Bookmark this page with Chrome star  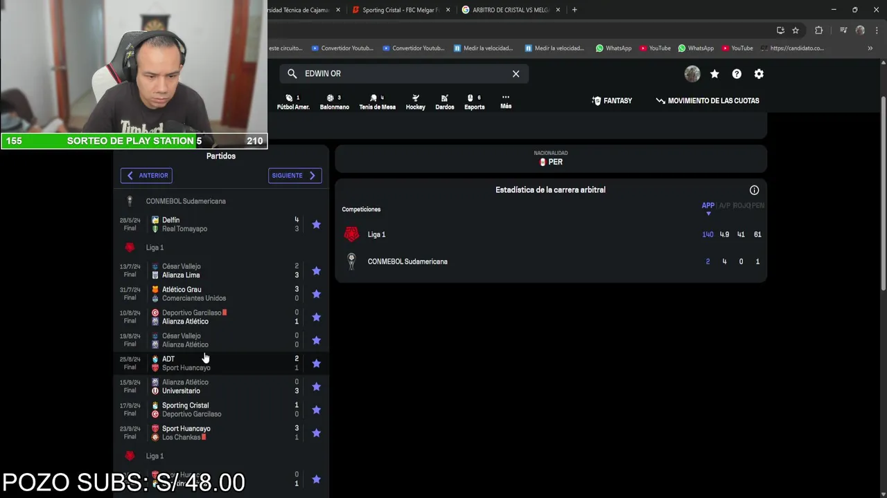(x=796, y=30)
